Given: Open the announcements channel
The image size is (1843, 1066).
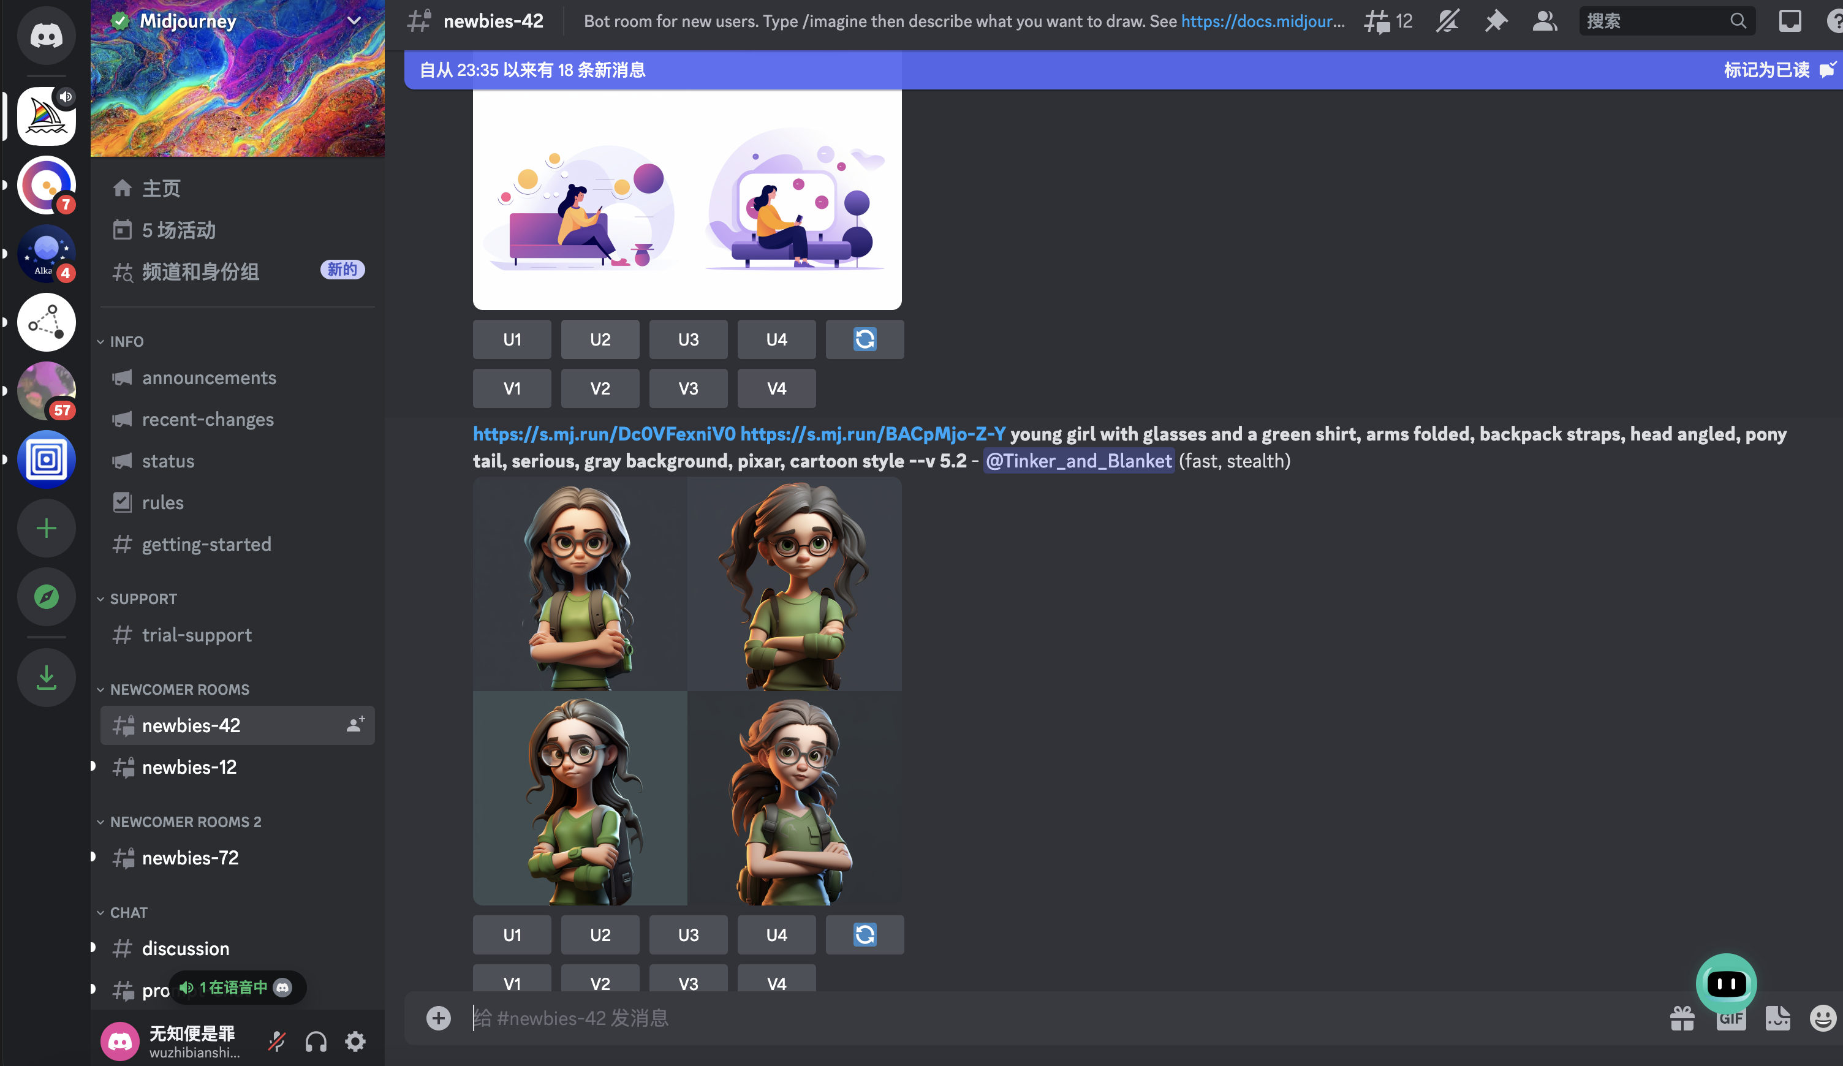Looking at the screenshot, I should pos(237,378).
